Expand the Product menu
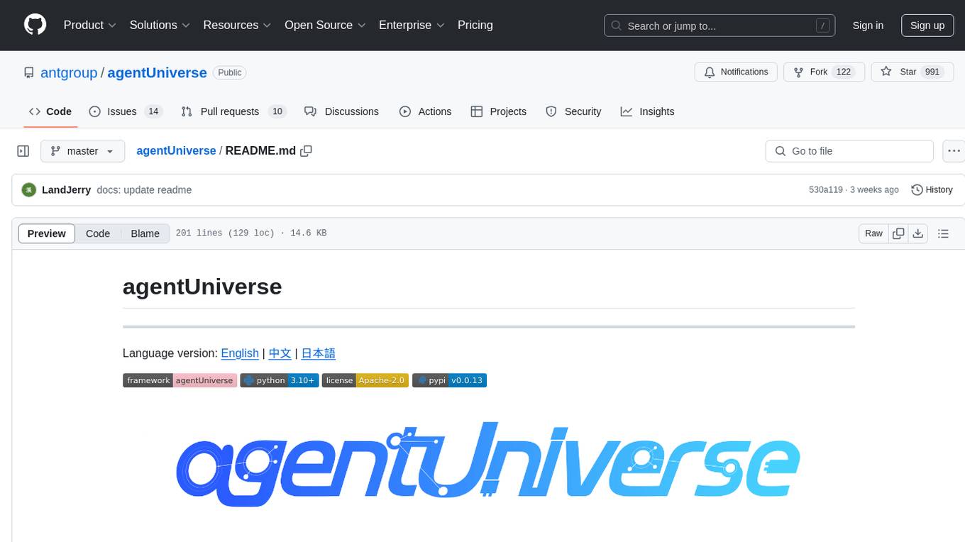The height and width of the screenshot is (542, 965). [89, 25]
